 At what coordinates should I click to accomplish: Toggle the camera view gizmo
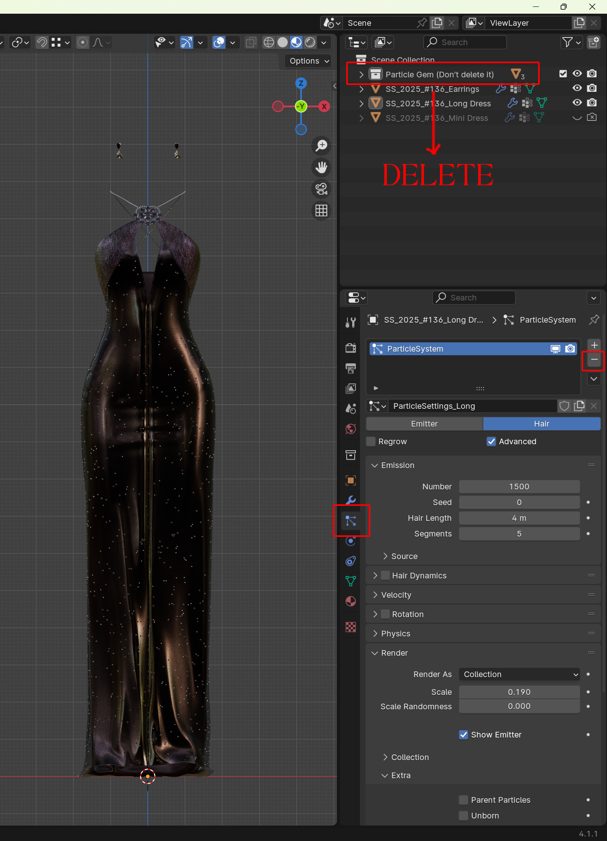[x=321, y=189]
